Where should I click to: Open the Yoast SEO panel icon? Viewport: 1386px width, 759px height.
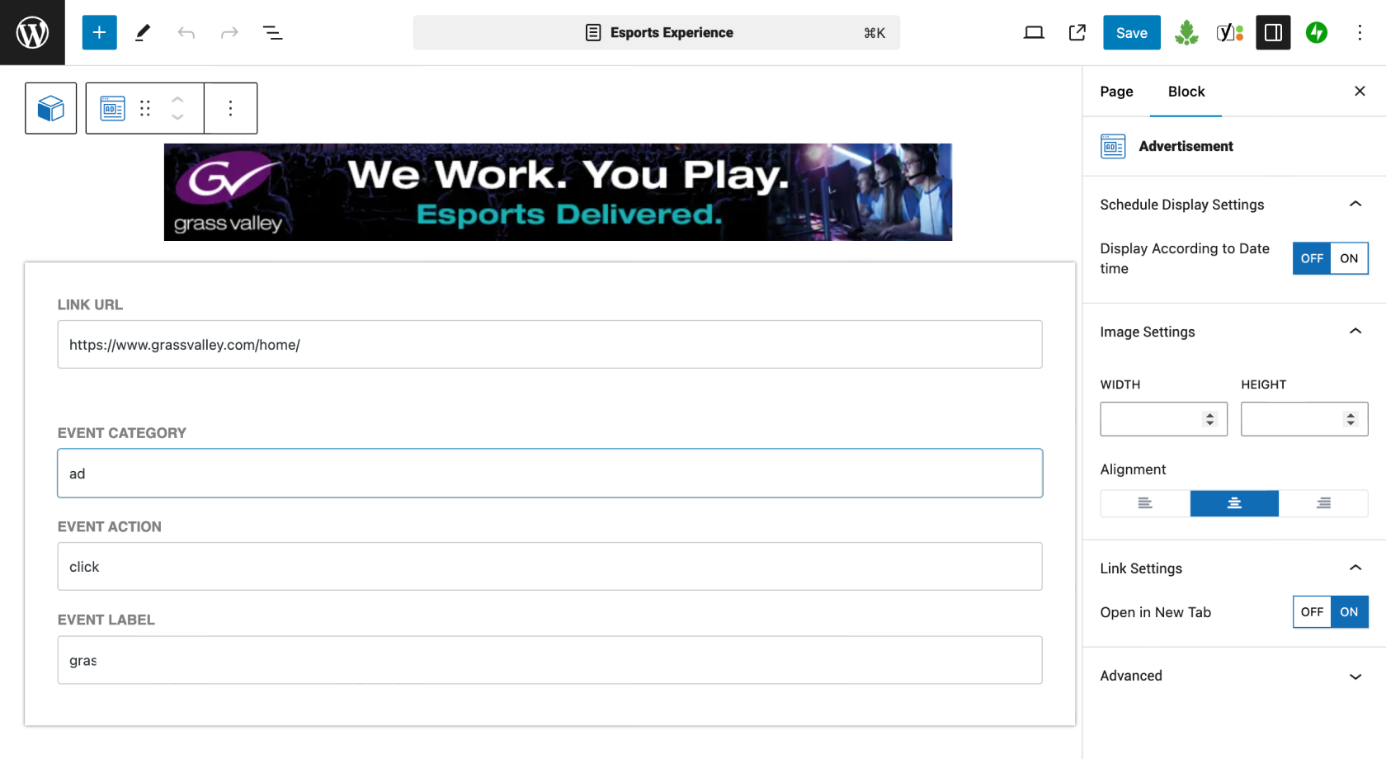1229,32
